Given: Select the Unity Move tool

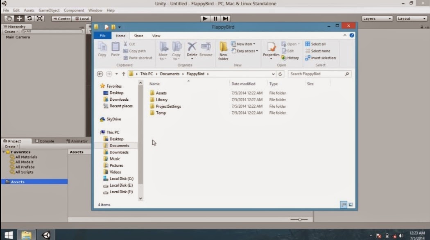Looking at the screenshot, I should click(x=19, y=18).
